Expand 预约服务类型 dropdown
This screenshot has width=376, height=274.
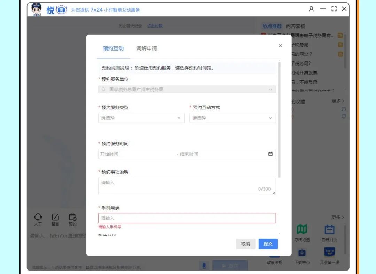pos(141,118)
